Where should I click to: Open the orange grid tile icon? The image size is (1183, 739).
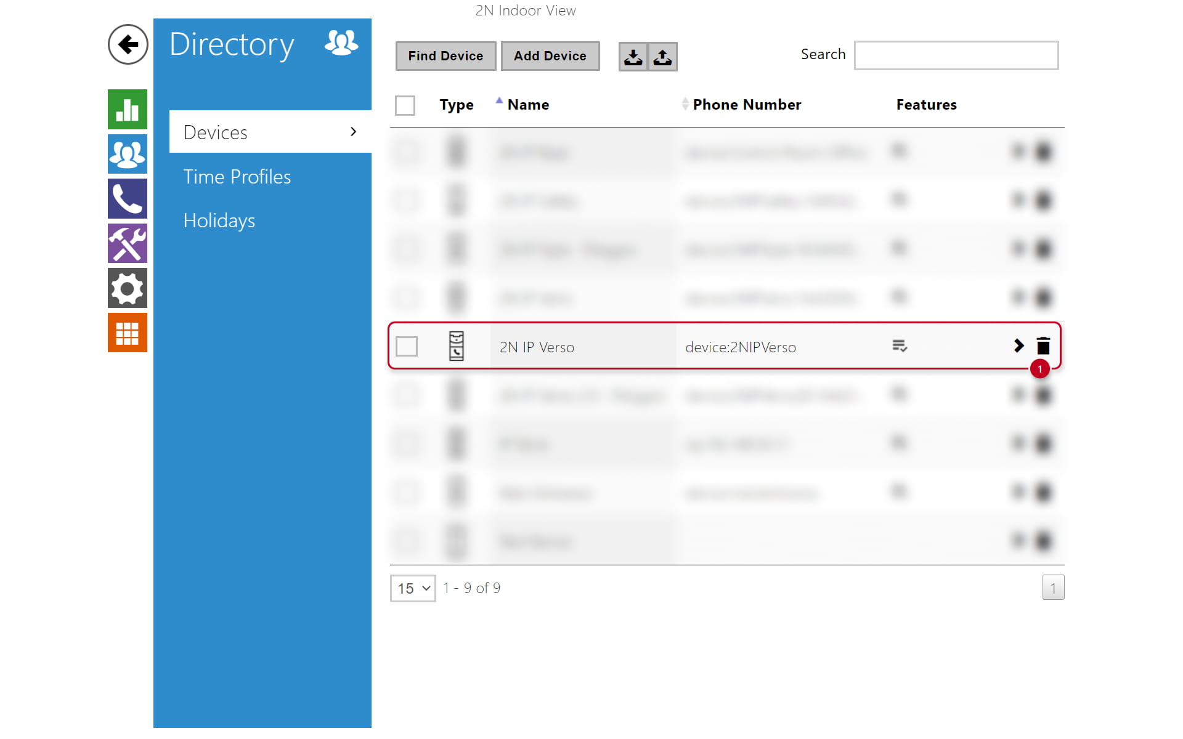pos(128,333)
